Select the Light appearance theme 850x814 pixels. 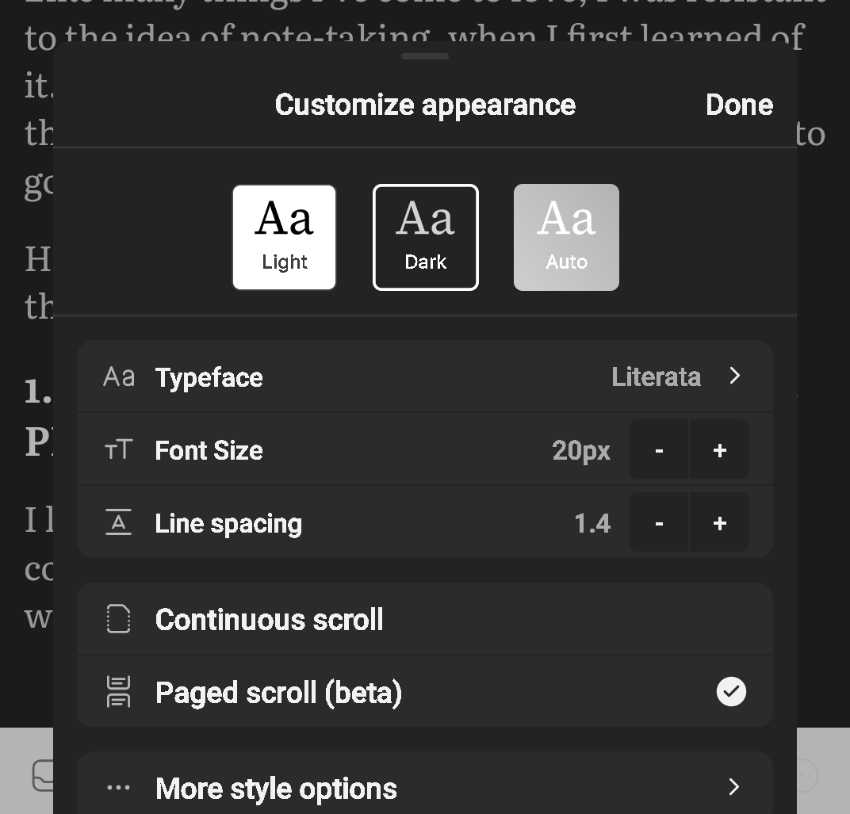(284, 237)
